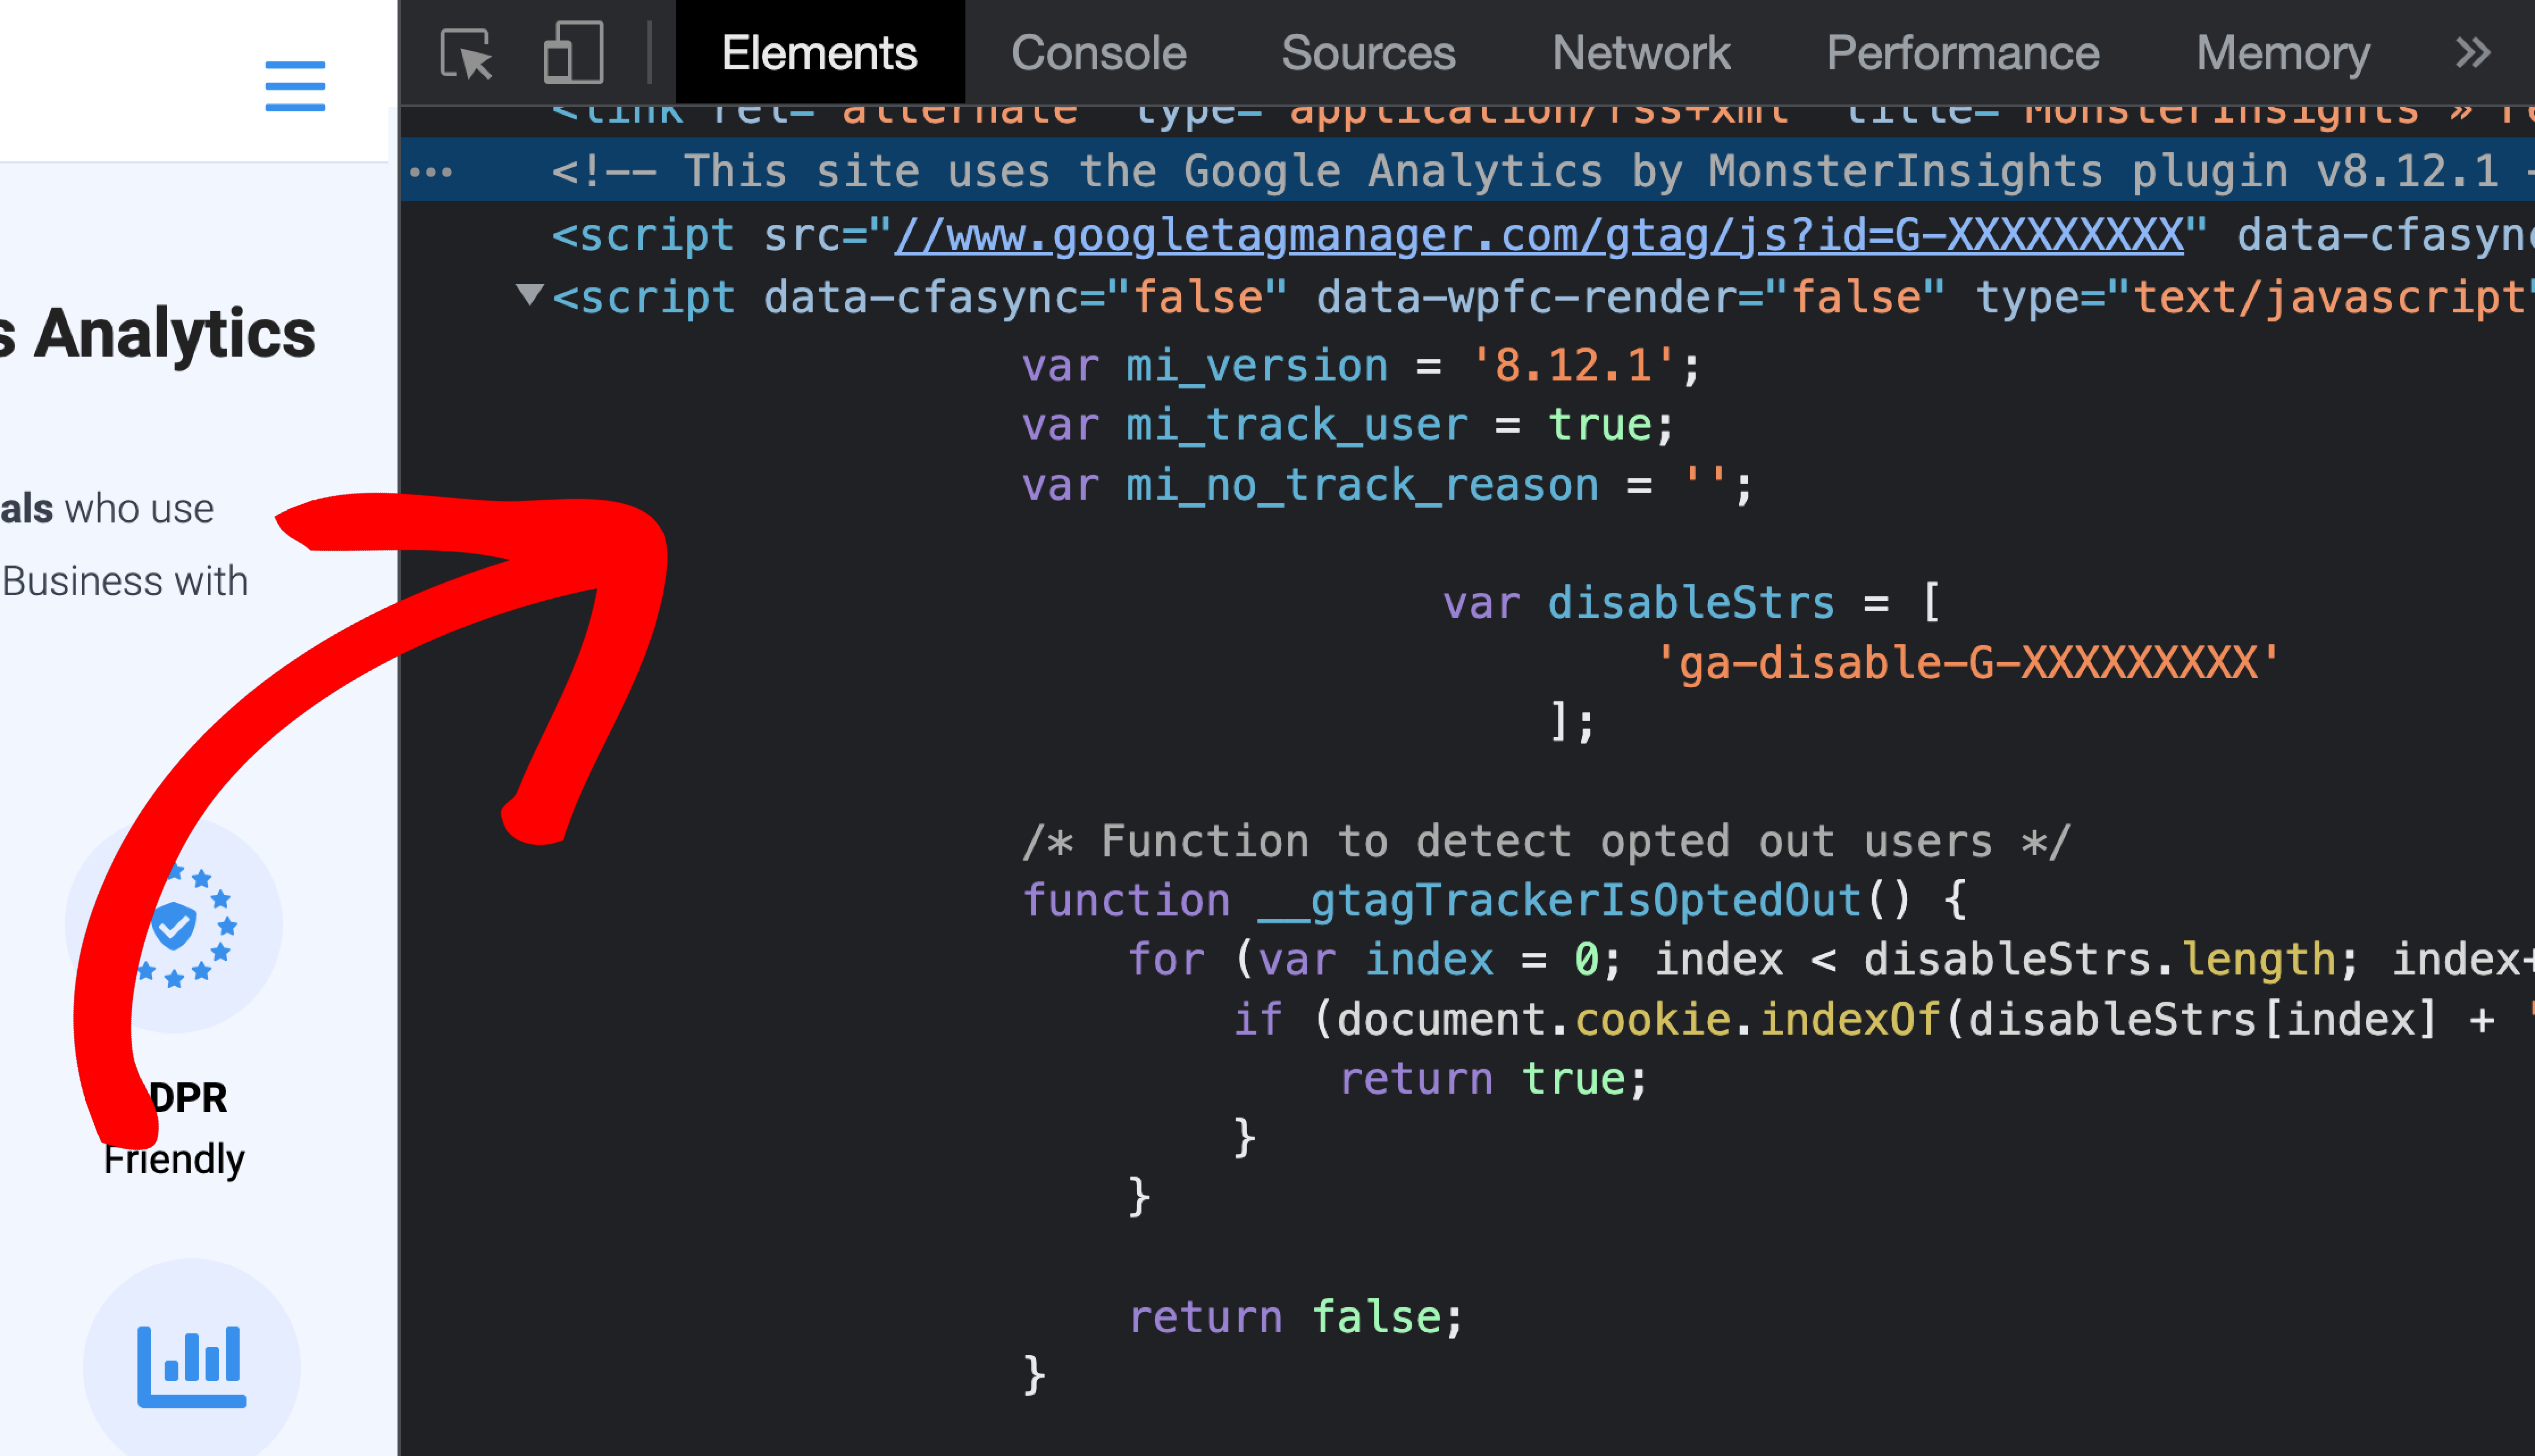The image size is (2535, 1456).
Task: Collapse the script data-cfasync element triangle
Action: pyautogui.click(x=529, y=295)
